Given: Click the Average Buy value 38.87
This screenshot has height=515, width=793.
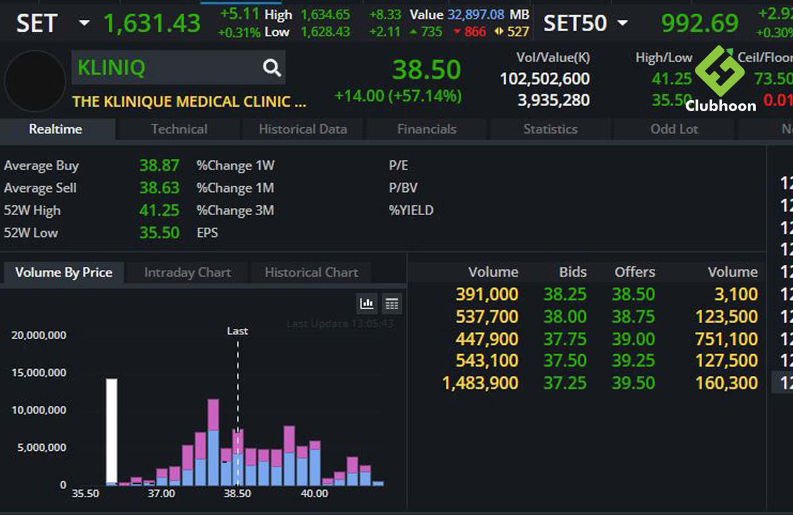Looking at the screenshot, I should click(x=159, y=165).
